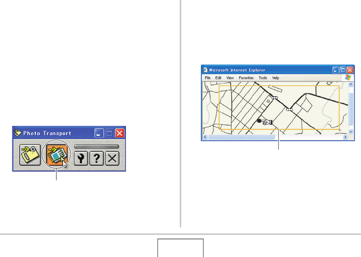Open Photo Transport help question mark

96,158
